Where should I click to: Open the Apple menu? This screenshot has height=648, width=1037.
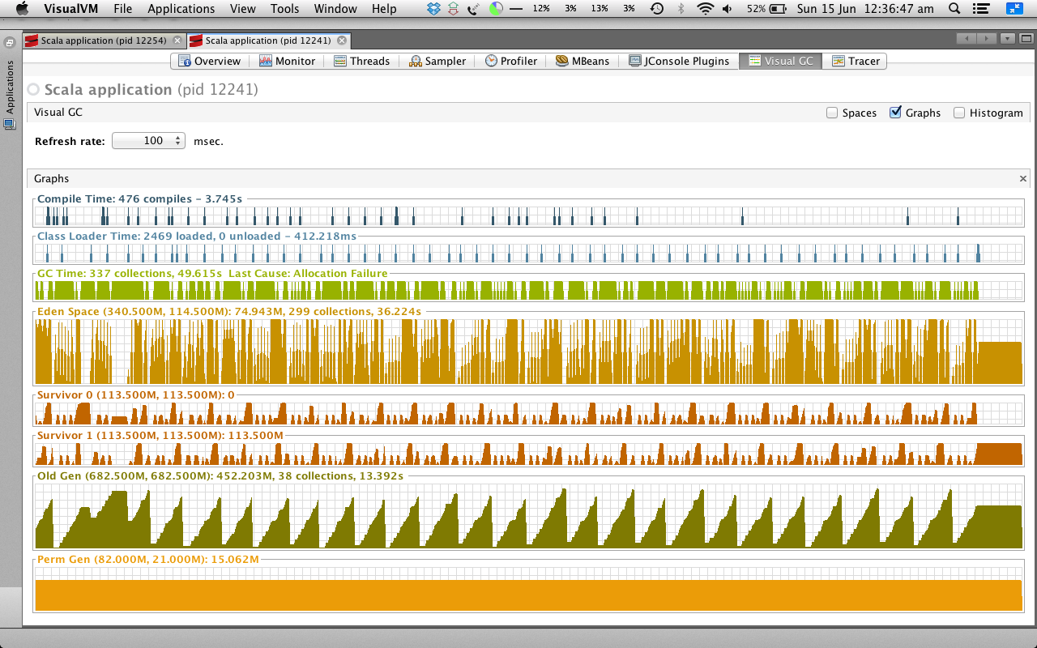(x=22, y=9)
